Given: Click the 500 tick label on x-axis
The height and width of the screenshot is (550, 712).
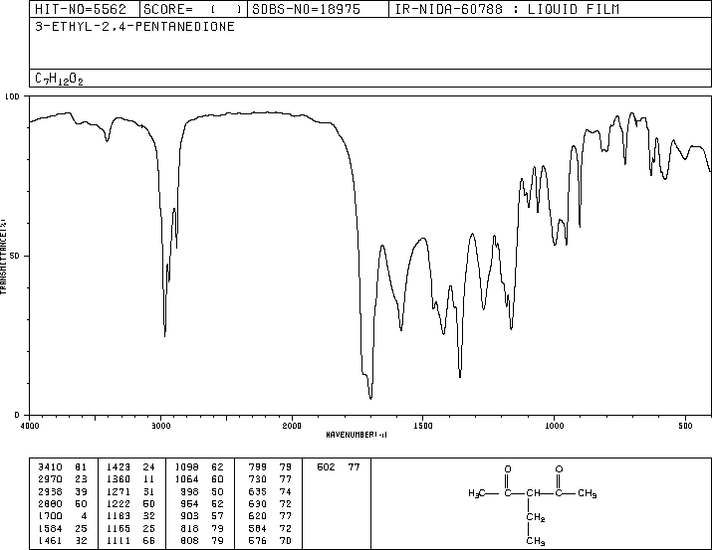Looking at the screenshot, I should [685, 426].
